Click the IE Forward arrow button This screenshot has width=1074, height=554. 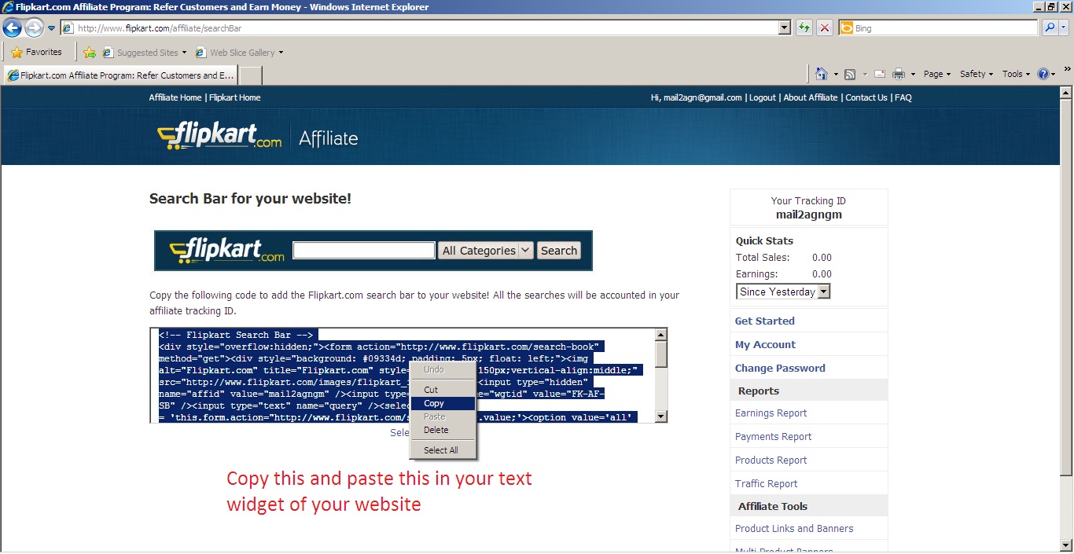click(x=34, y=28)
